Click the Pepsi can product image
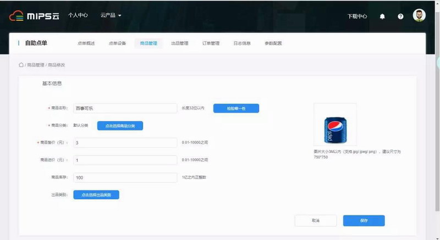Viewport: 440px width, 240px height. click(x=334, y=125)
